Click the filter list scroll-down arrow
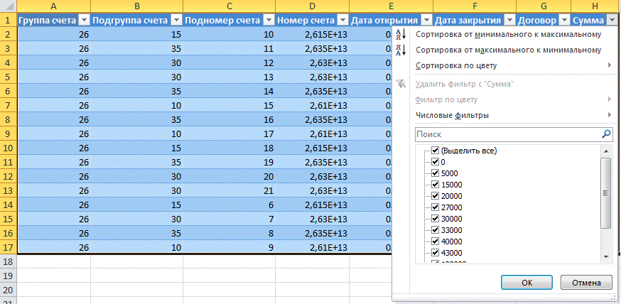The height and width of the screenshot is (304, 621). 606,256
